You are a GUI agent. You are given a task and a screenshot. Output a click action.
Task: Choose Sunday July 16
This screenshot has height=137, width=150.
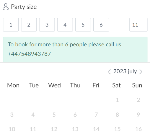point(138,129)
